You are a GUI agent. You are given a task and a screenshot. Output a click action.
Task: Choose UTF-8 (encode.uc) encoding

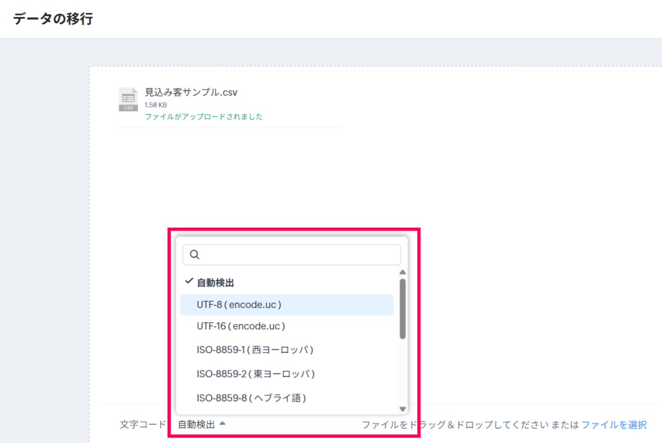(239, 305)
